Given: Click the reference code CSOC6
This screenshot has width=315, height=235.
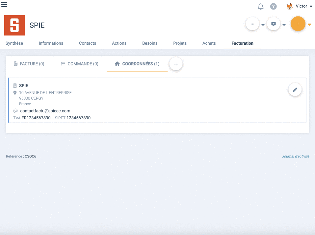Looking at the screenshot, I should 31,156.
